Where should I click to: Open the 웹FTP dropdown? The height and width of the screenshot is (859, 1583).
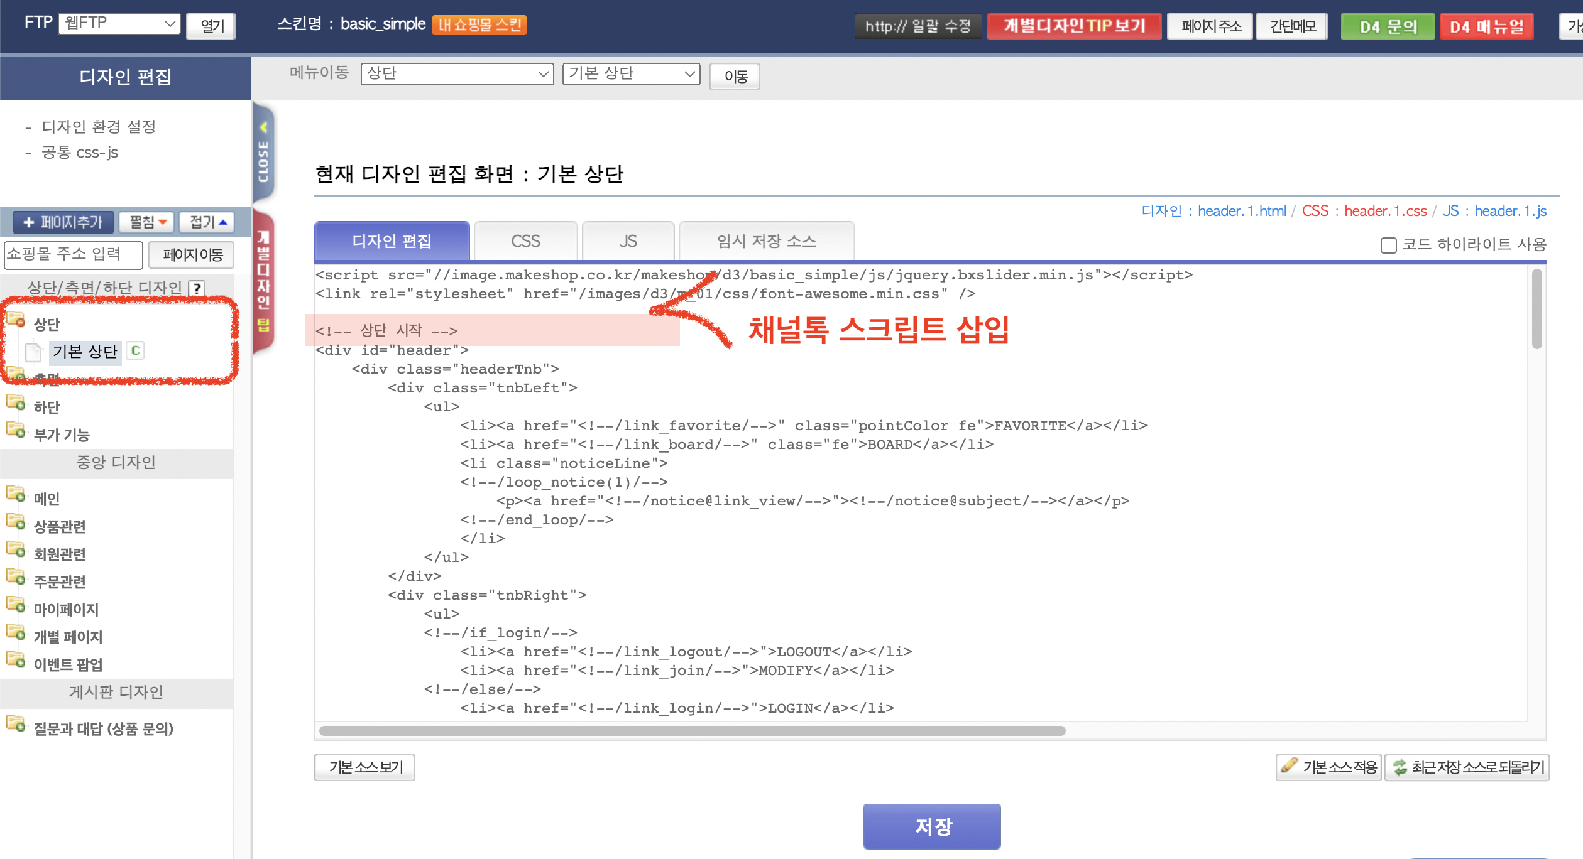point(119,24)
